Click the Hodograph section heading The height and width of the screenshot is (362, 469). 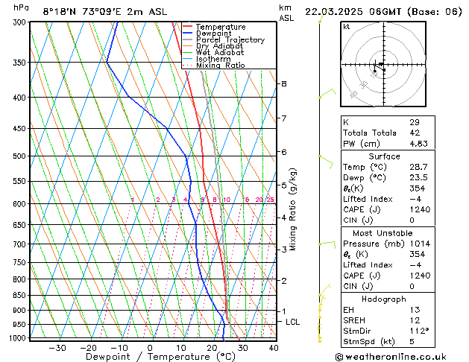tap(384, 299)
